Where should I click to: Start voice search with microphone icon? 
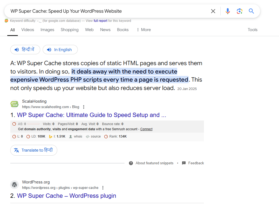[x=228, y=11]
